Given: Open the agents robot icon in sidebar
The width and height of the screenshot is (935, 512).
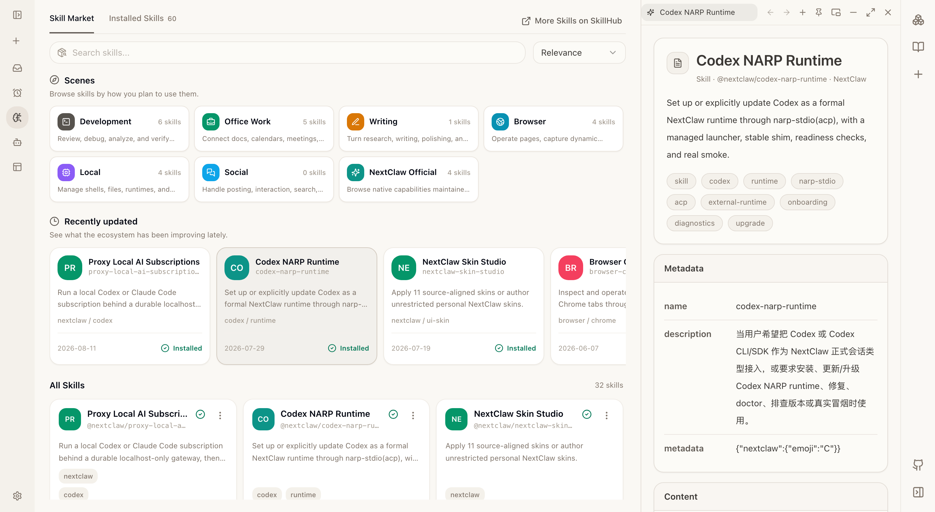Looking at the screenshot, I should (17, 142).
